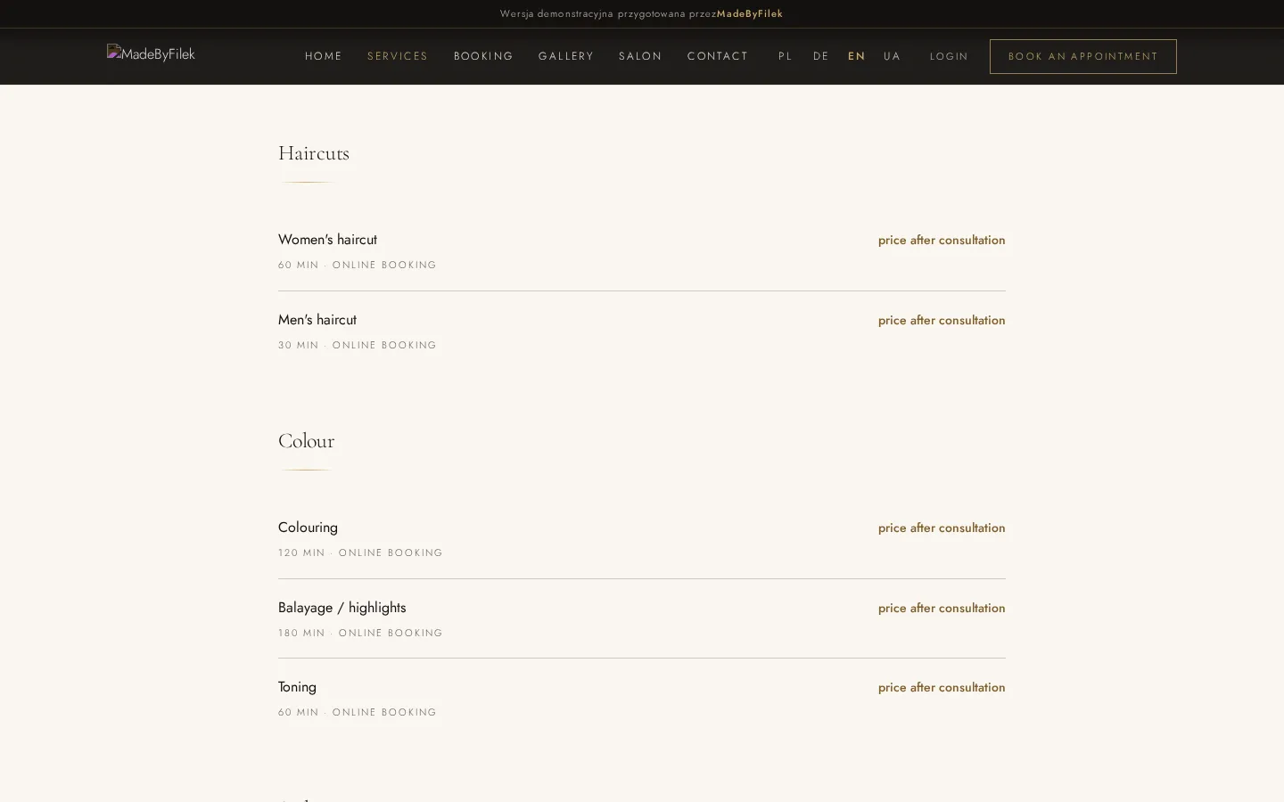The height and width of the screenshot is (802, 1284).
Task: Follow the MadeByFilek link in top banner
Action: point(750,13)
